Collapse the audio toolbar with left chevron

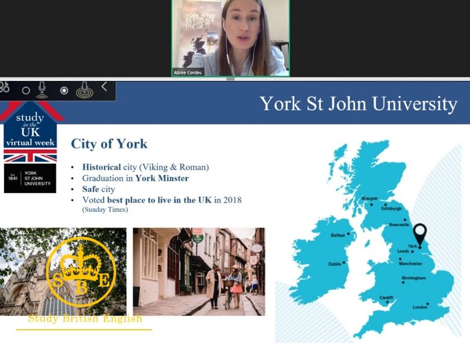pos(104,87)
